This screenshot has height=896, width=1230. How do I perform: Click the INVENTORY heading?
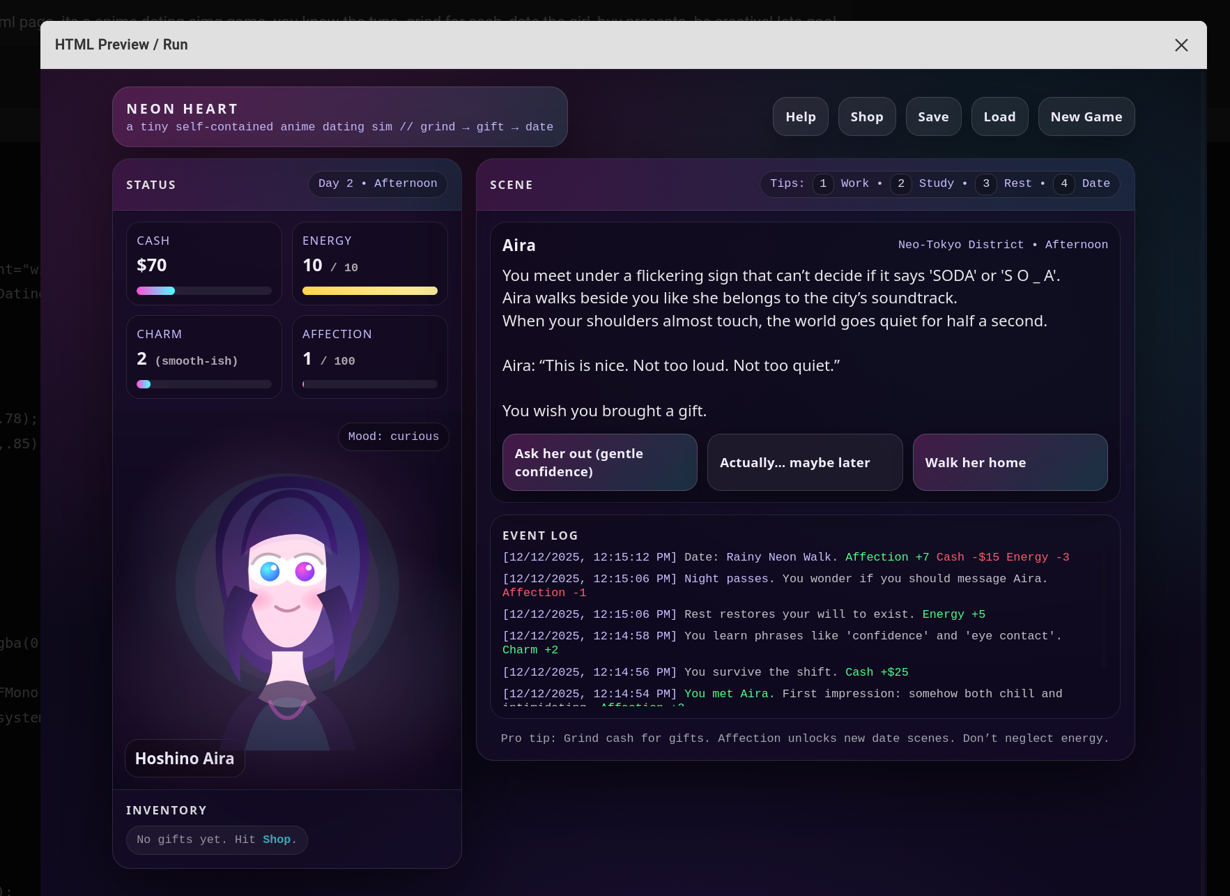(x=167, y=810)
